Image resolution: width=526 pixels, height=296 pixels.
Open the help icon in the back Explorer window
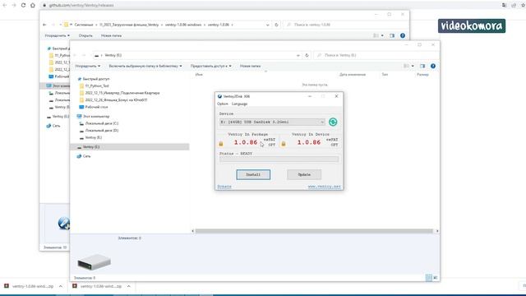coord(403,35)
